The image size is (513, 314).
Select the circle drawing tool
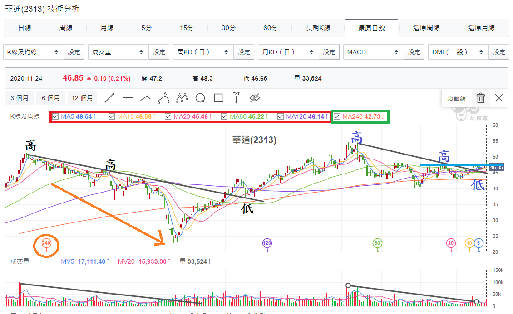pyautogui.click(x=200, y=98)
